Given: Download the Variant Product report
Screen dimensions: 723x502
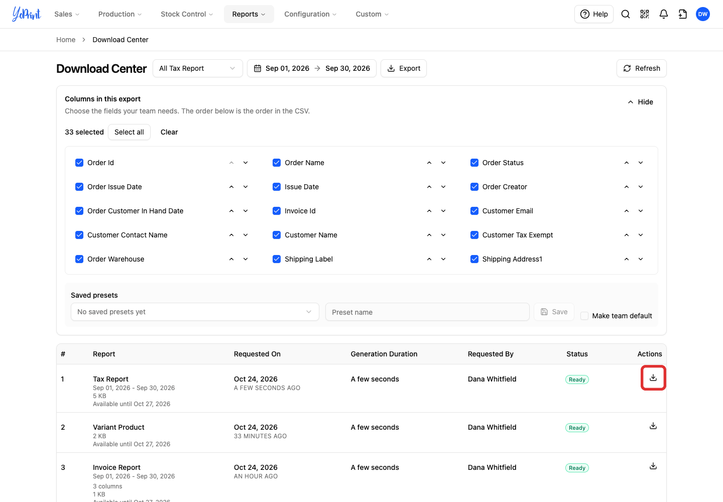Looking at the screenshot, I should click(x=653, y=426).
